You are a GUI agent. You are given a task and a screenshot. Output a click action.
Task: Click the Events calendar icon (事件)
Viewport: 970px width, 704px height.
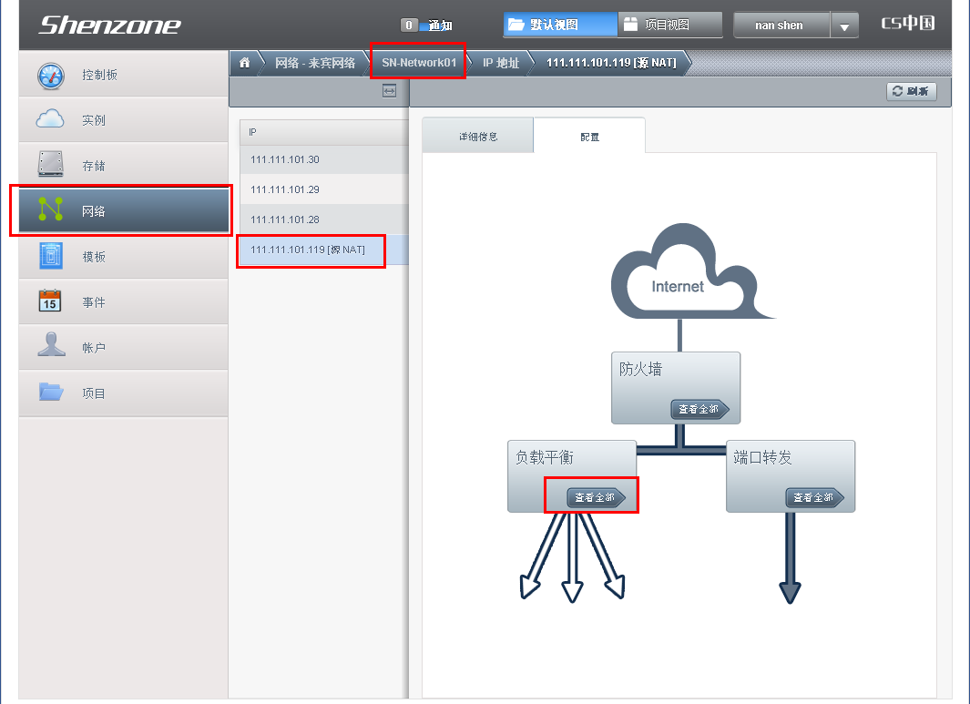coord(51,301)
